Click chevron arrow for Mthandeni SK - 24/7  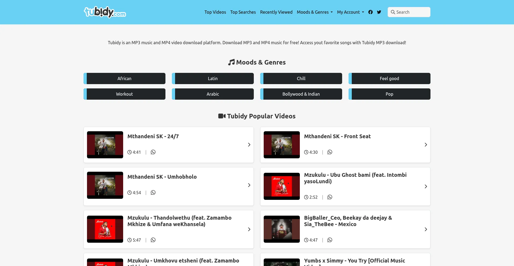click(x=249, y=145)
